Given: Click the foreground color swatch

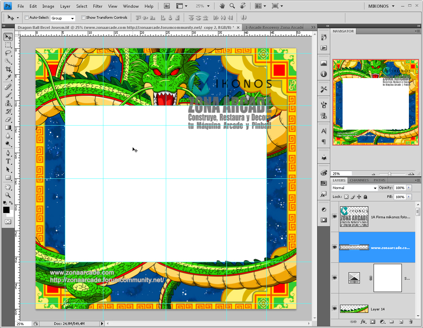Looking at the screenshot, I should 6,210.
